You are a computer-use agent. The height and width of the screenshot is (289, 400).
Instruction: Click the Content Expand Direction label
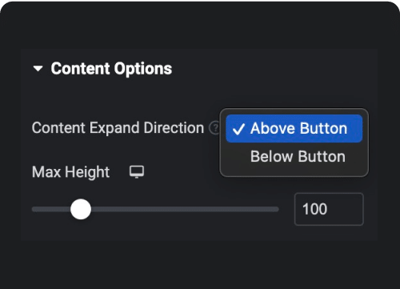(118, 128)
